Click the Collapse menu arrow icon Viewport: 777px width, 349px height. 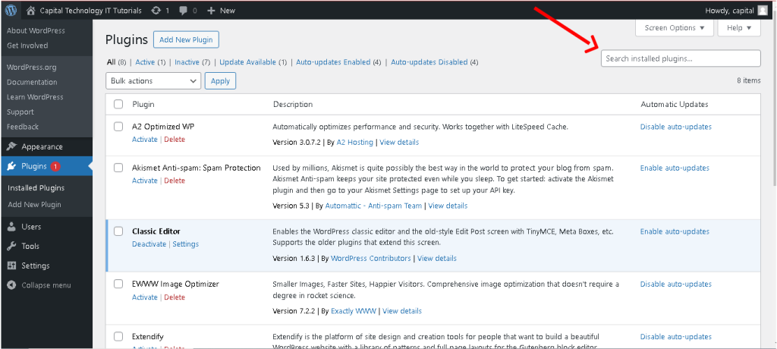tap(11, 285)
